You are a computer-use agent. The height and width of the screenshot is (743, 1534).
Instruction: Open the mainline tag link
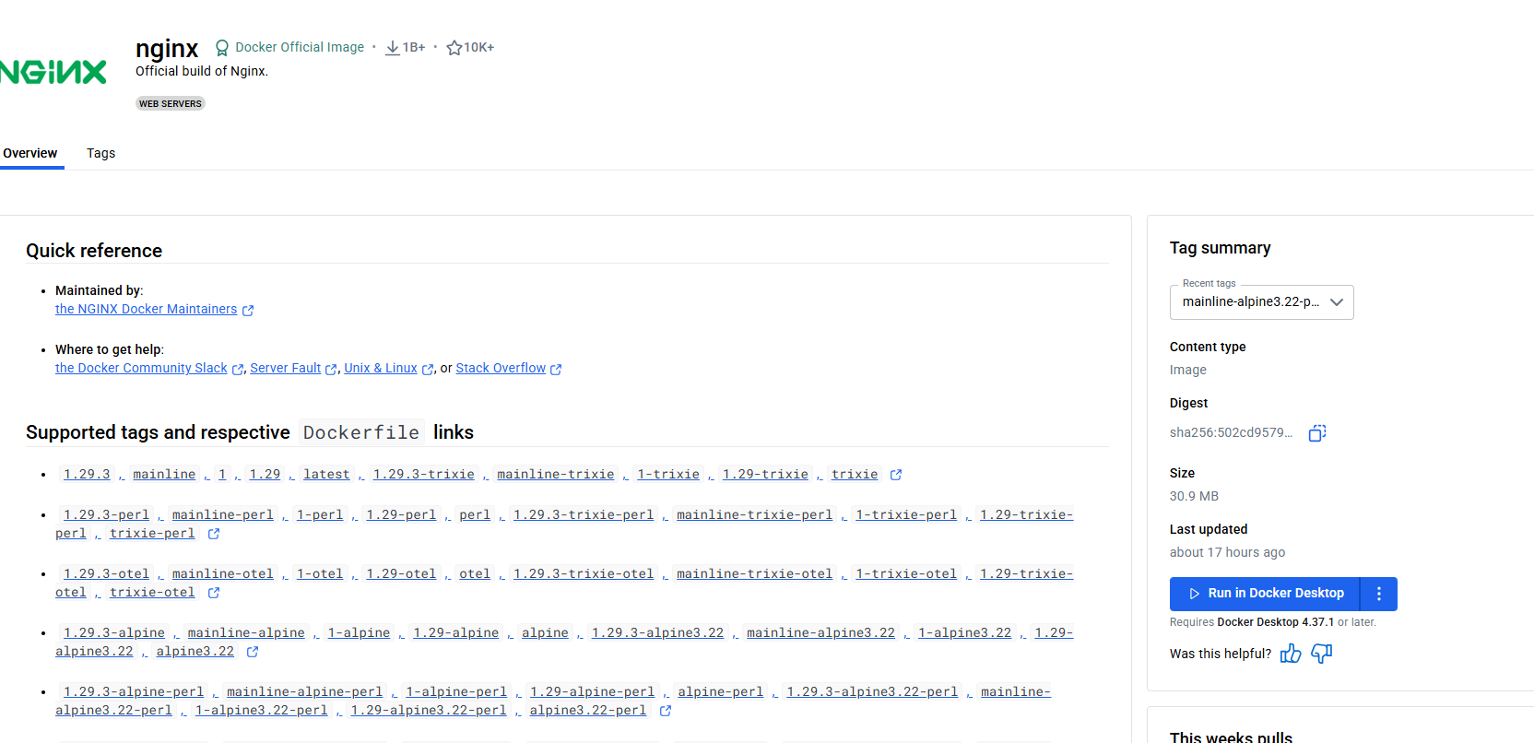[x=164, y=474]
